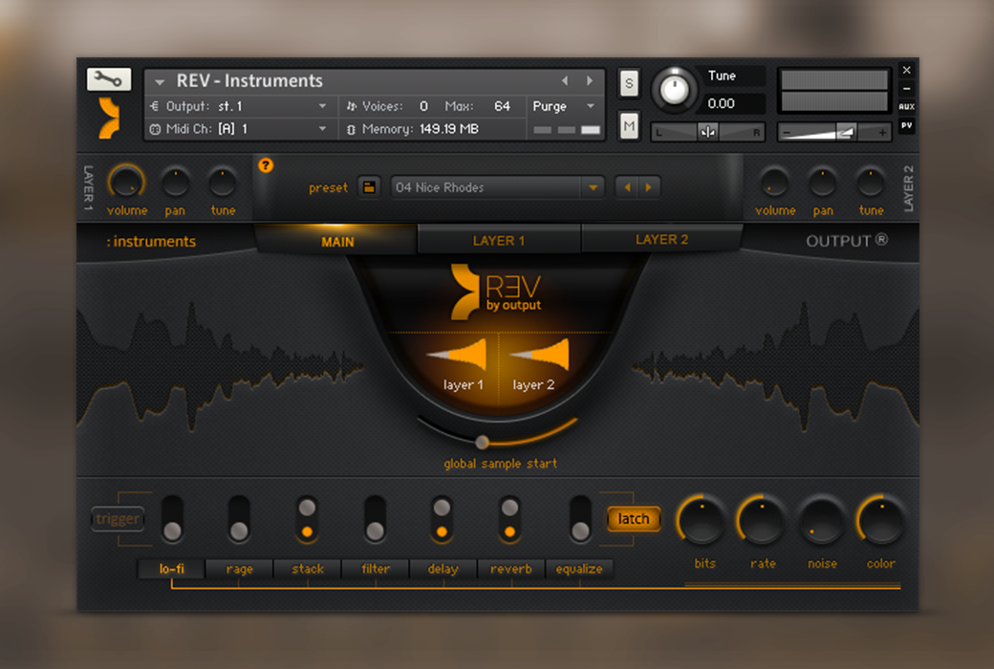Image resolution: width=994 pixels, height=669 pixels.
Task: Click the Layer 1 tune knob
Action: click(223, 183)
